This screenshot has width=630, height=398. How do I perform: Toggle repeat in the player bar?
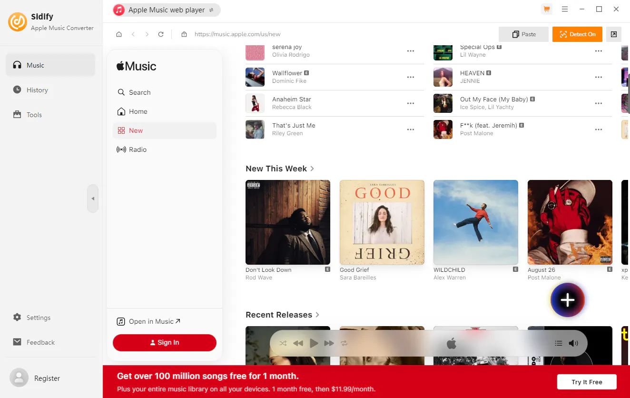pos(344,343)
